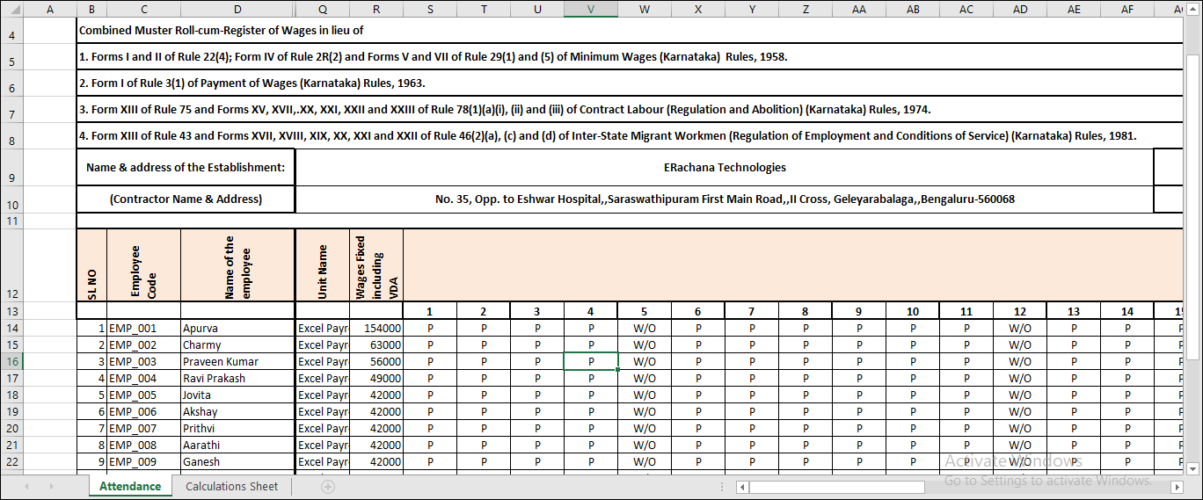The image size is (1203, 500).
Task: Click the Contract Labour Rules 1974 line
Action: pyautogui.click(x=505, y=110)
